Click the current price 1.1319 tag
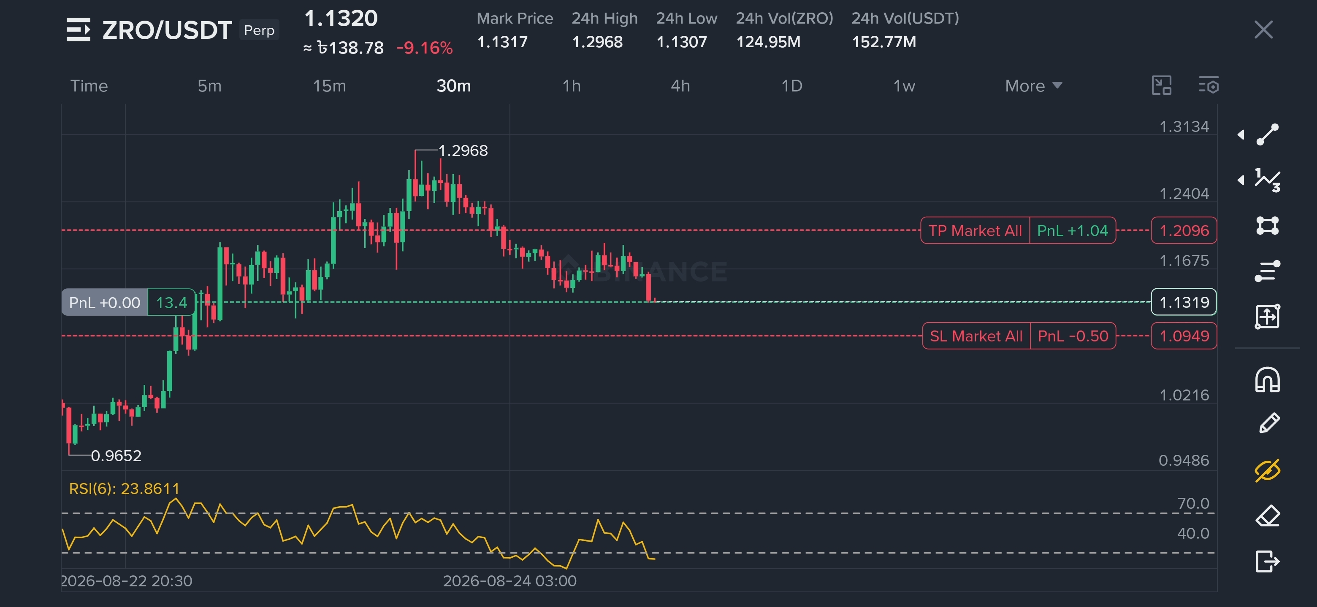Viewport: 1317px width, 607px height. click(1184, 302)
